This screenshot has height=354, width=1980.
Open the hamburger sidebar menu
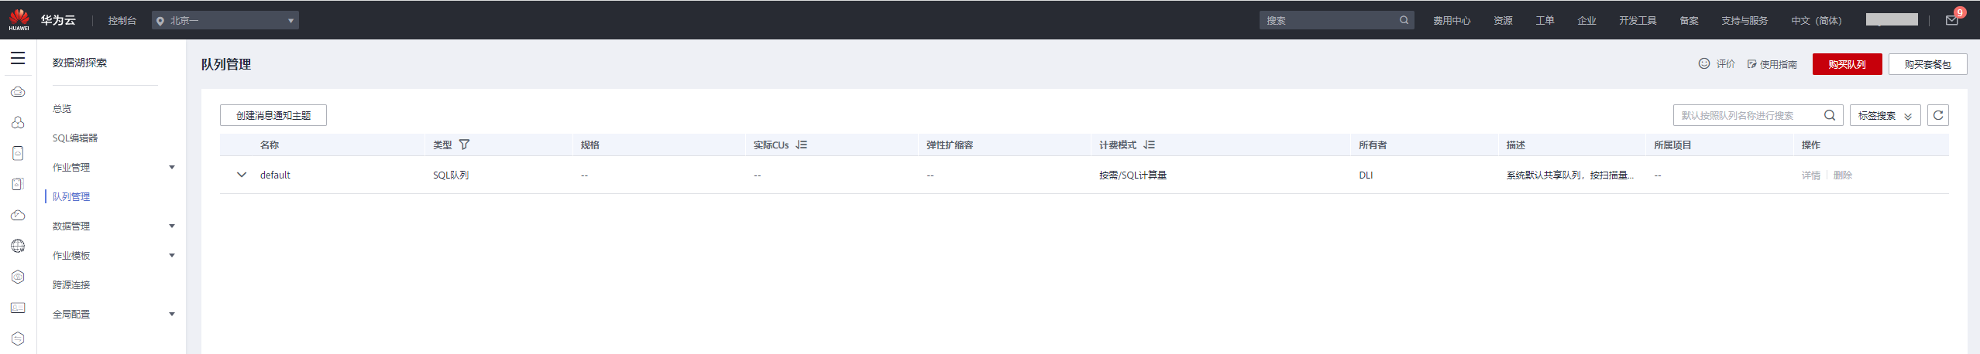pyautogui.click(x=18, y=58)
